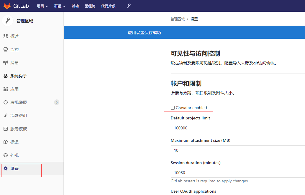The image size is (305, 195).
Task: Go to 里程碑 in top navigation
Action: [x=90, y=6]
